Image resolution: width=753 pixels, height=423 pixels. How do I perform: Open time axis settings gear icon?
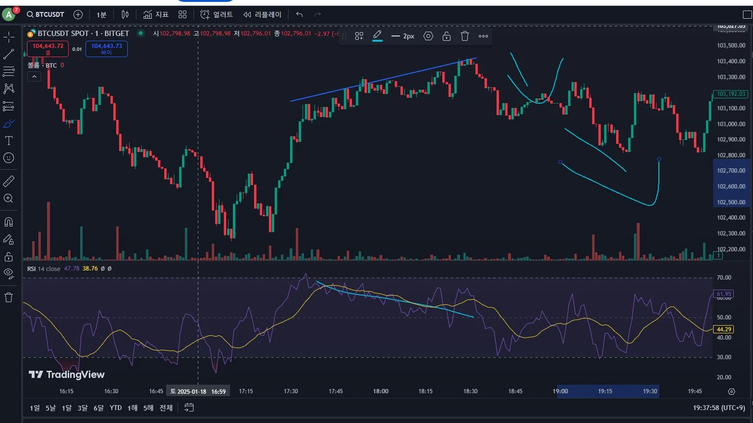pyautogui.click(x=731, y=391)
